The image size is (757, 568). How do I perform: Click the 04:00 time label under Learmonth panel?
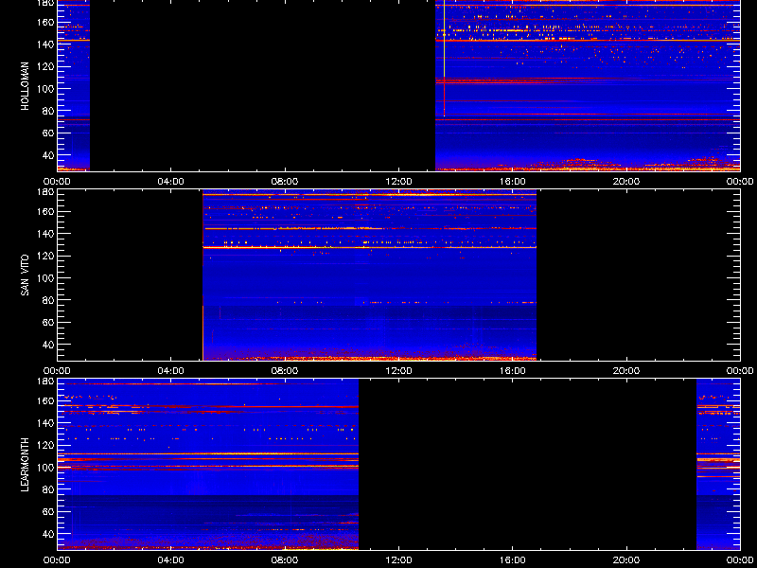171,560
